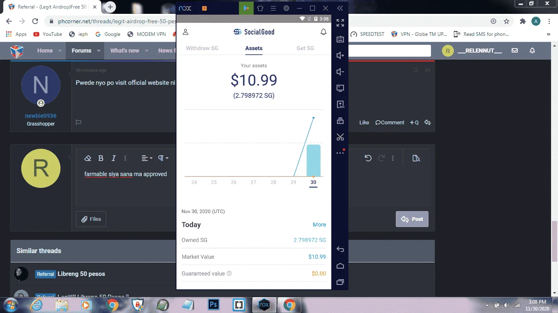Switch to the Withdraw SG tab
Screen dimensions: 558x313
[202, 48]
